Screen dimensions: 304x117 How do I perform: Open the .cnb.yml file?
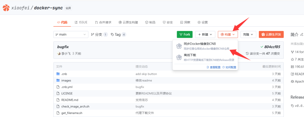67,87
